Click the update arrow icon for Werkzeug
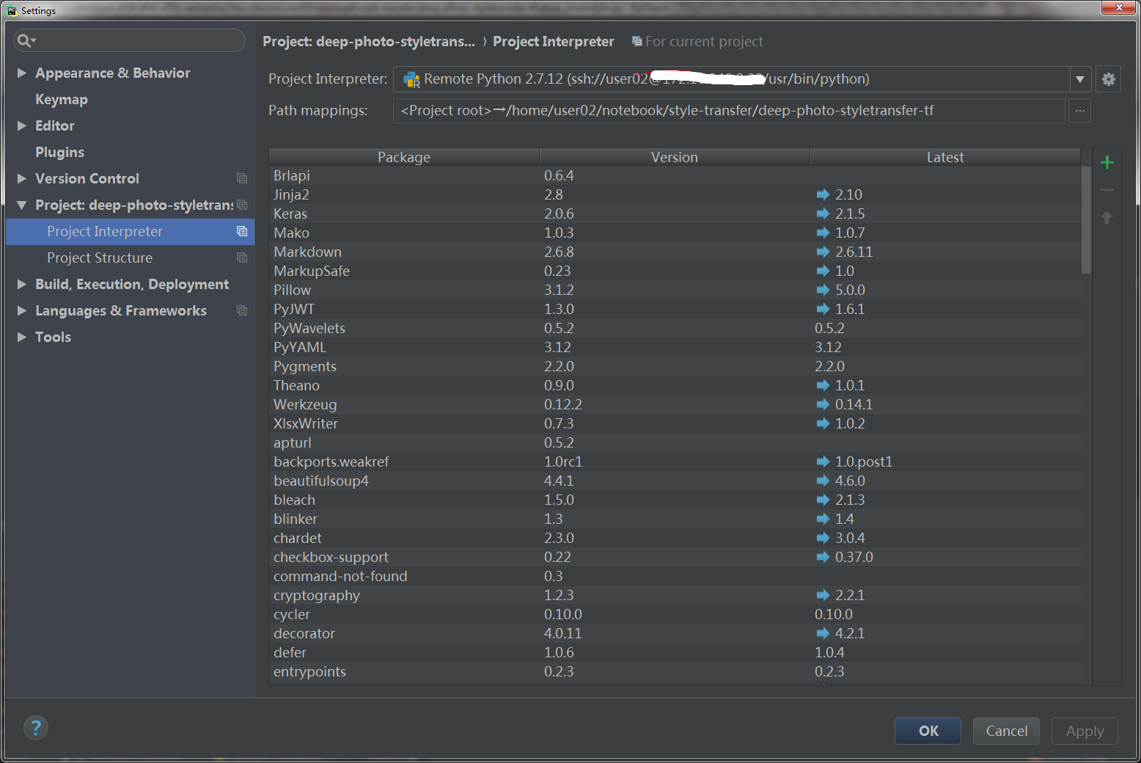The image size is (1141, 763). [x=823, y=404]
